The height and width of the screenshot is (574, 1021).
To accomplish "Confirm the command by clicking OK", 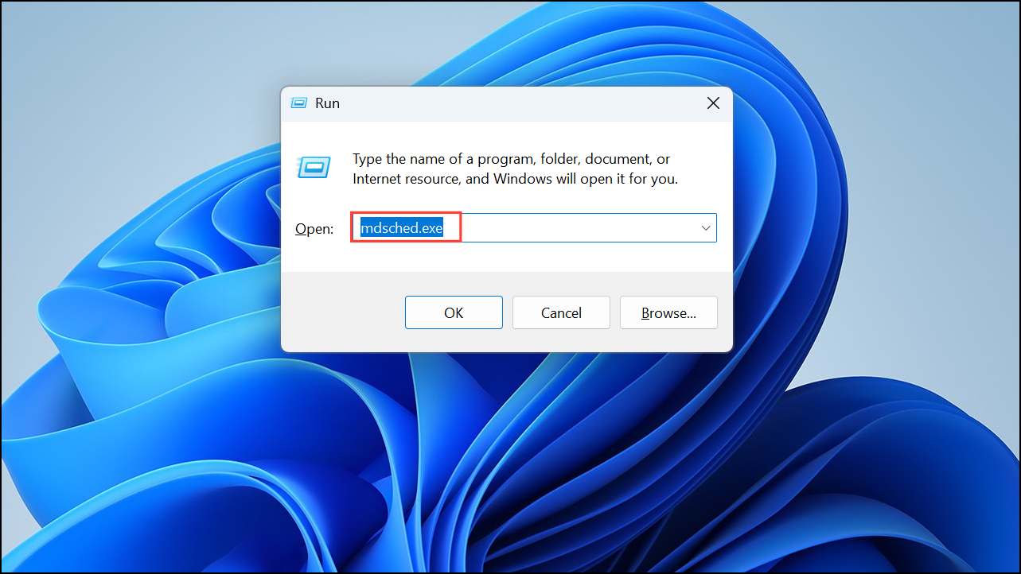I will (454, 312).
